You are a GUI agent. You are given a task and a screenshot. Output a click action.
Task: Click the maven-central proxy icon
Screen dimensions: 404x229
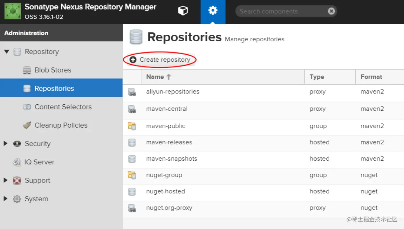132,109
